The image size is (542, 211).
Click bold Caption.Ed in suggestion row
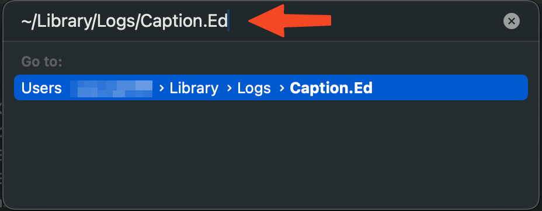pos(331,88)
